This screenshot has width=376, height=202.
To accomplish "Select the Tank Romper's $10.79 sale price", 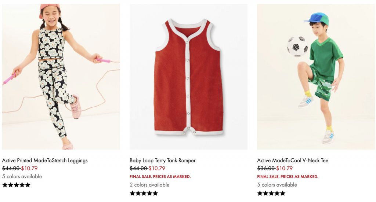I will pyautogui.click(x=157, y=169).
